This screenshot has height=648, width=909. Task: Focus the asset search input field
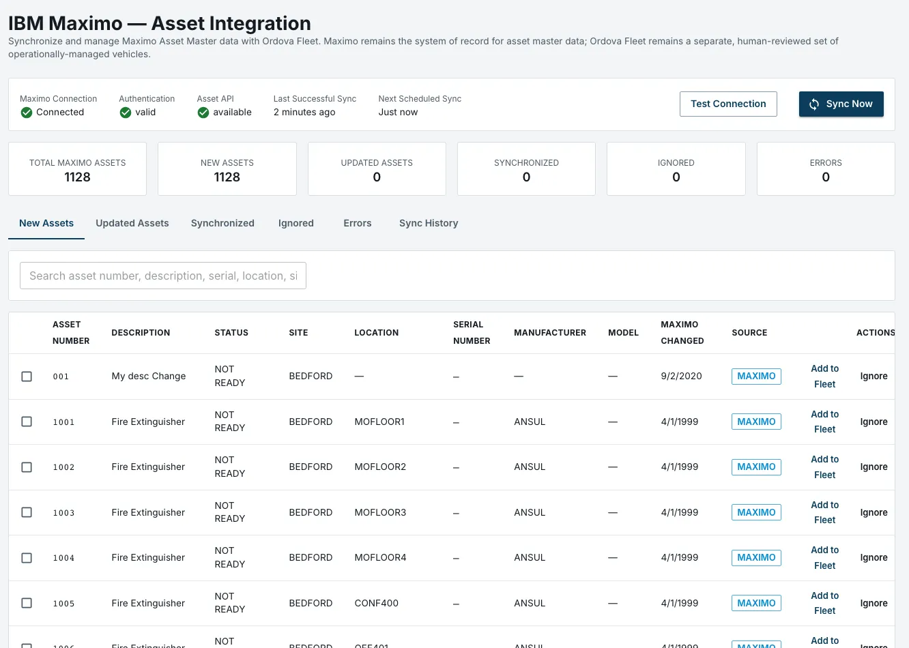163,276
